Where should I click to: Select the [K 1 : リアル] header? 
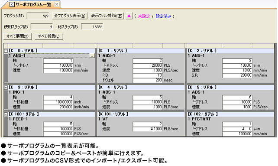[141, 51]
